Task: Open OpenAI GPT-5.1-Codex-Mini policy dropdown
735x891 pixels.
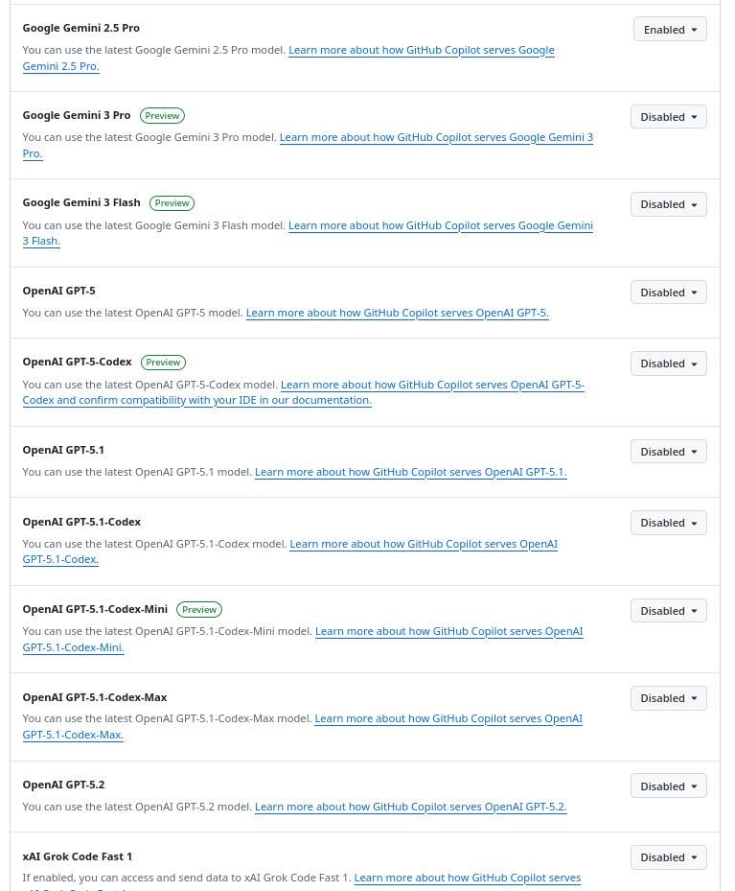Action: [x=668, y=611]
